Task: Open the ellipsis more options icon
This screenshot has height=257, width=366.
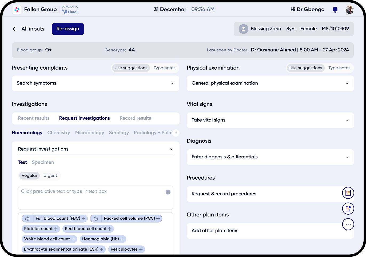Action: 348,224
